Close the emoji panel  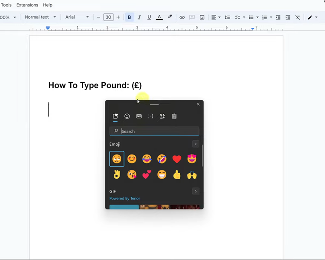pyautogui.click(x=198, y=104)
